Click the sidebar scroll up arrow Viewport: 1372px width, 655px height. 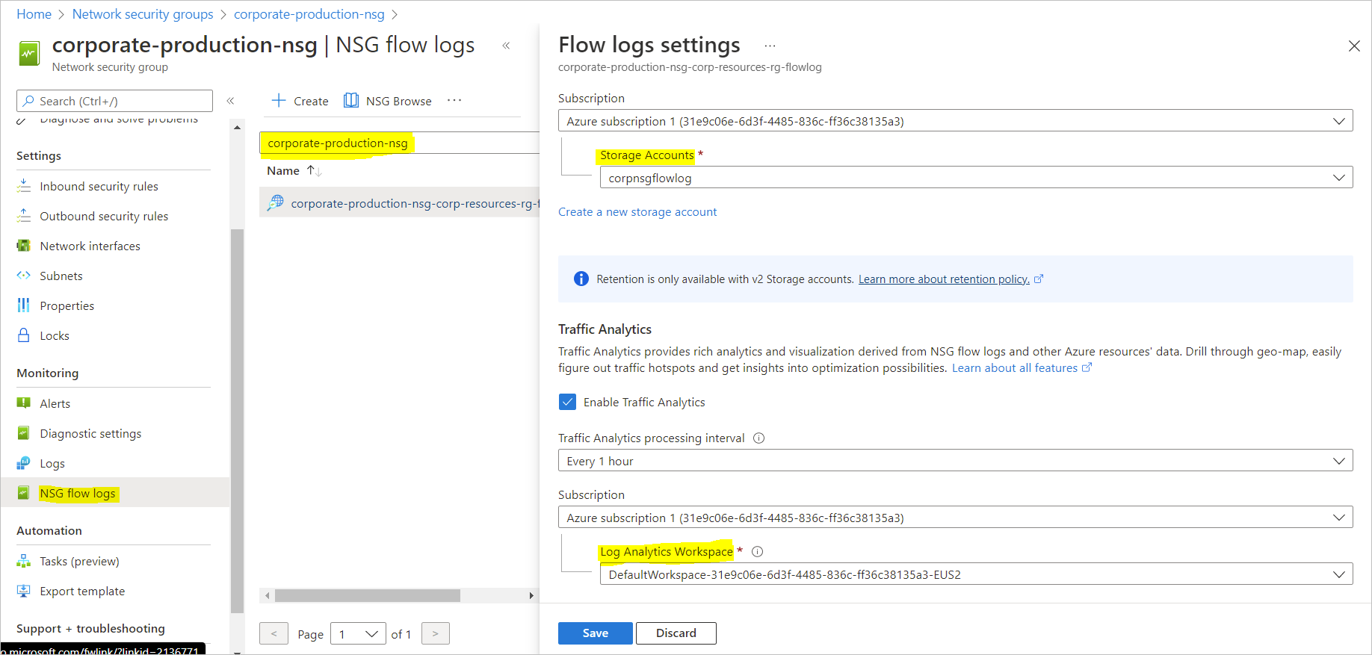pyautogui.click(x=237, y=128)
